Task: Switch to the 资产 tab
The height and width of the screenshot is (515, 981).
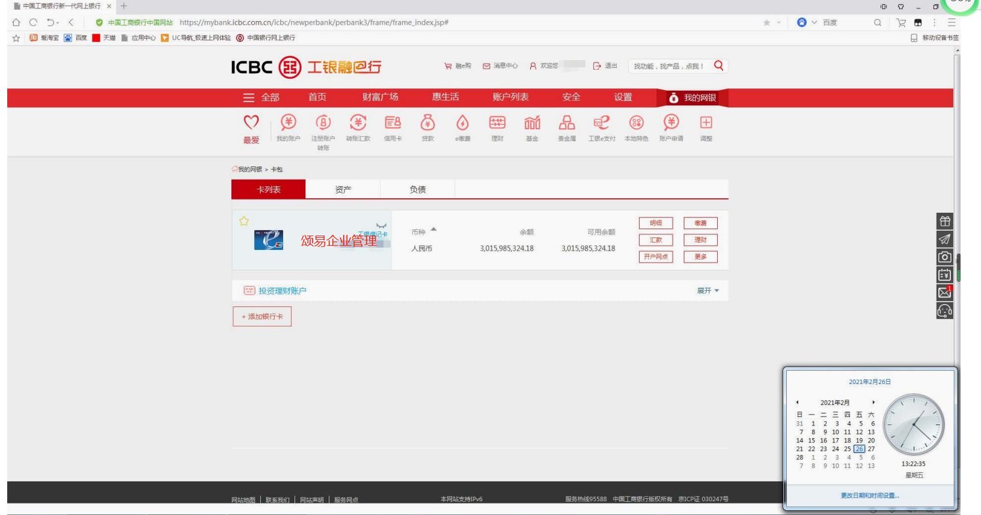Action: (x=343, y=189)
